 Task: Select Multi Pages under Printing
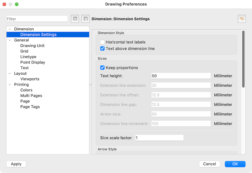click(31, 96)
